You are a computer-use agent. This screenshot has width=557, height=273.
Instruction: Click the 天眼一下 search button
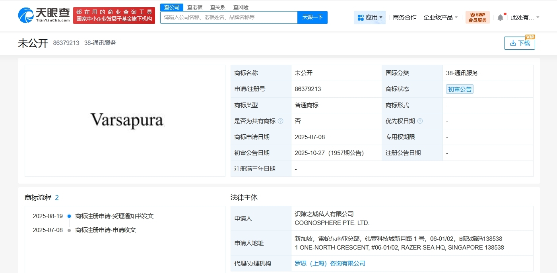[312, 17]
